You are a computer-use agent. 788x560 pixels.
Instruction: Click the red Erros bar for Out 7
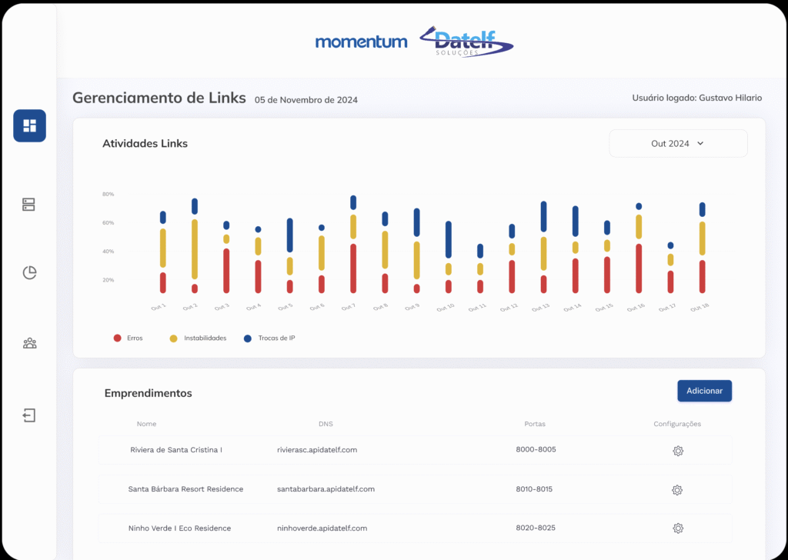coord(353,268)
